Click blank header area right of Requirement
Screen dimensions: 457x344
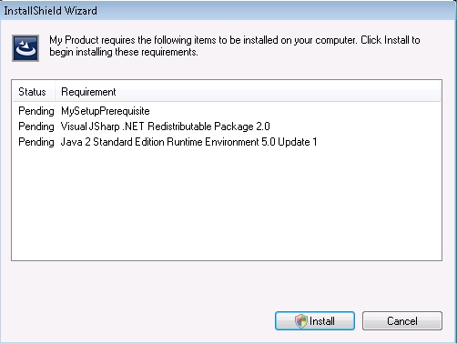pos(278,92)
